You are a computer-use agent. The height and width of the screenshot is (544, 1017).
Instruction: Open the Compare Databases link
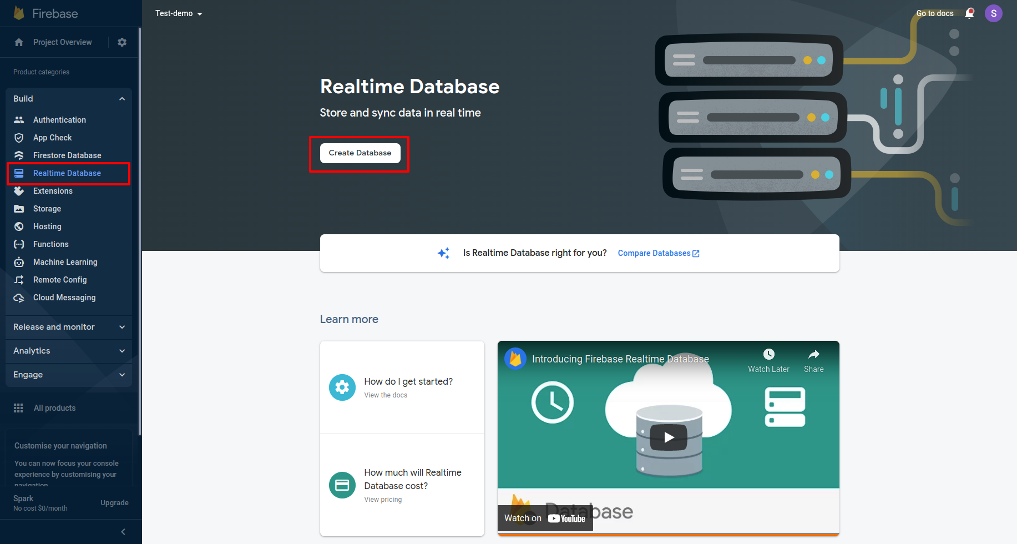(x=654, y=253)
